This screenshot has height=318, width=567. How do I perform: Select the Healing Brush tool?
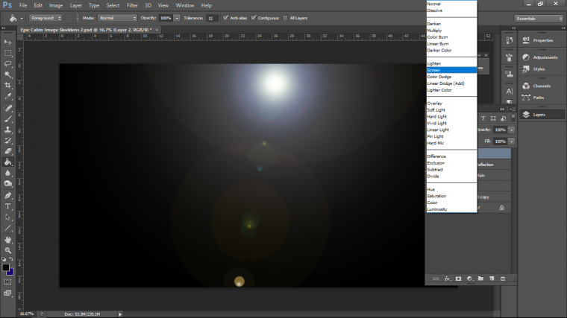[8, 108]
